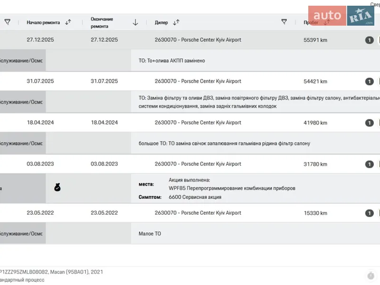Select end date 27.12.2025 cell
This screenshot has width=380, height=285.
point(104,40)
